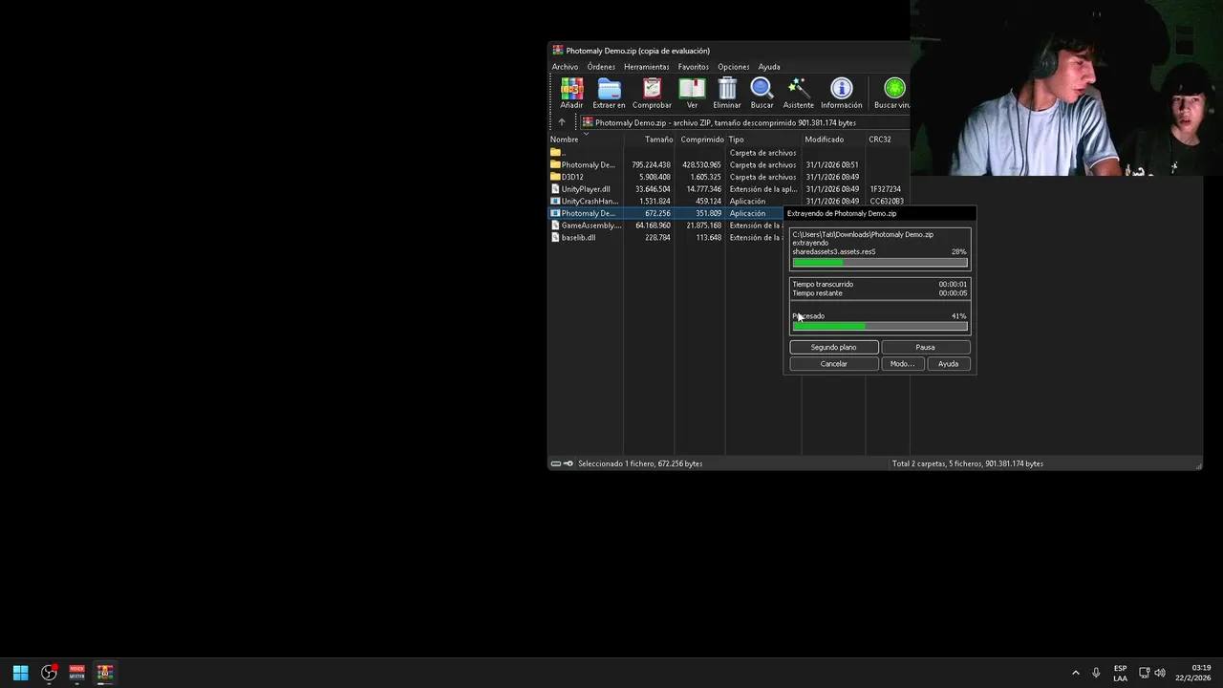Select the D3D12 folder name
Viewport: 1223px width, 688px height.
(x=572, y=177)
